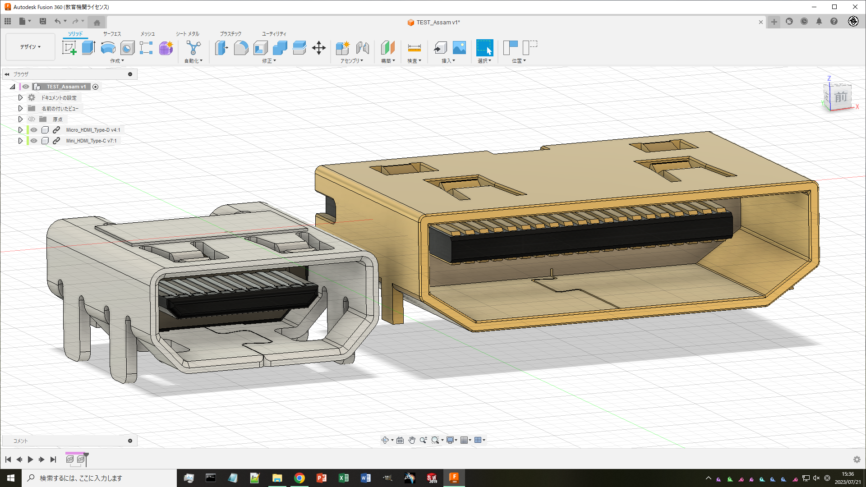This screenshot has height=487, width=866.
Task: Show the hidden Origin folder
Action: pos(32,119)
